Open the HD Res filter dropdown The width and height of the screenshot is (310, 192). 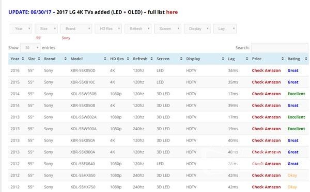108,29
